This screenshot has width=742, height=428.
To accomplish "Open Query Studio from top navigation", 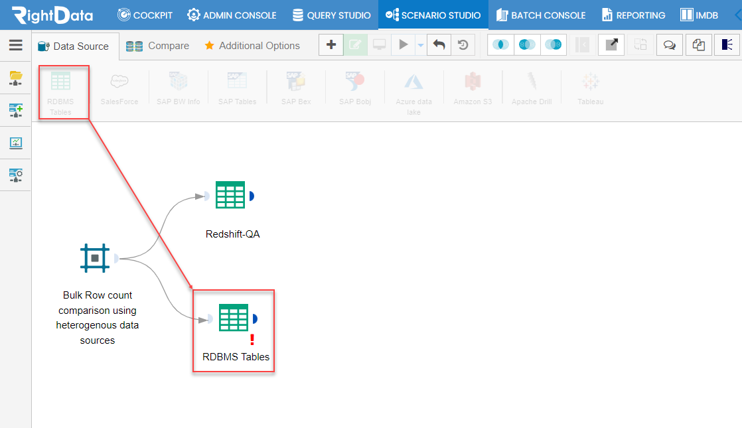I will 331,15.
